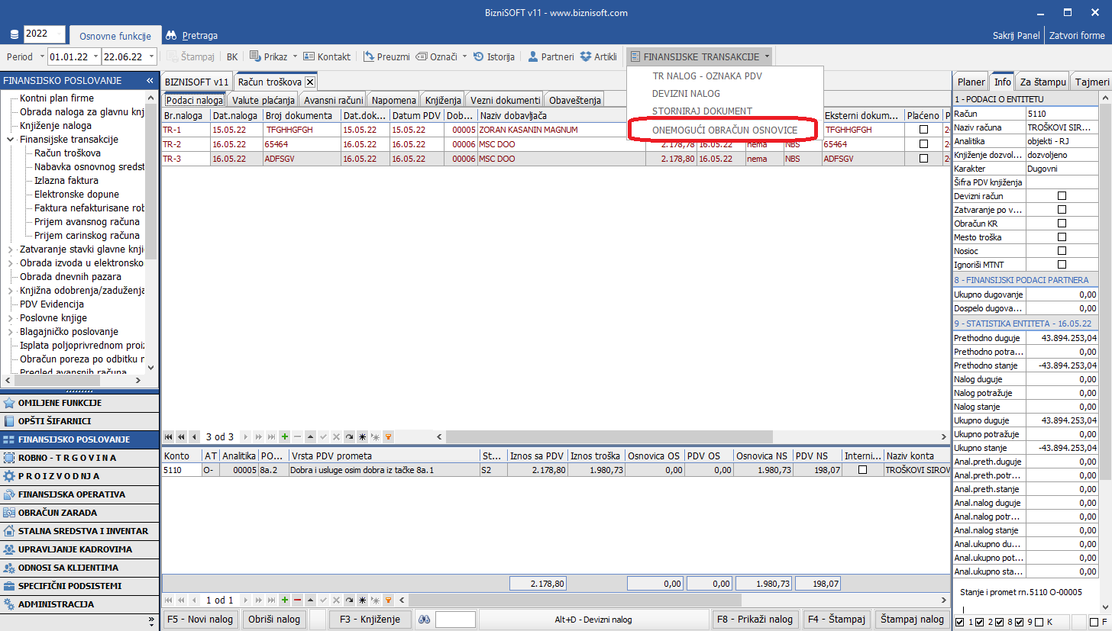This screenshot has height=631, width=1112.
Task: Check the Ignoriši MTNT checkbox
Action: pos(1062,265)
